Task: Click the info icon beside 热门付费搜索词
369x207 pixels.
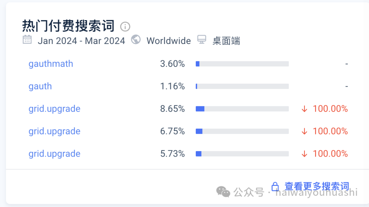Action: (x=125, y=27)
